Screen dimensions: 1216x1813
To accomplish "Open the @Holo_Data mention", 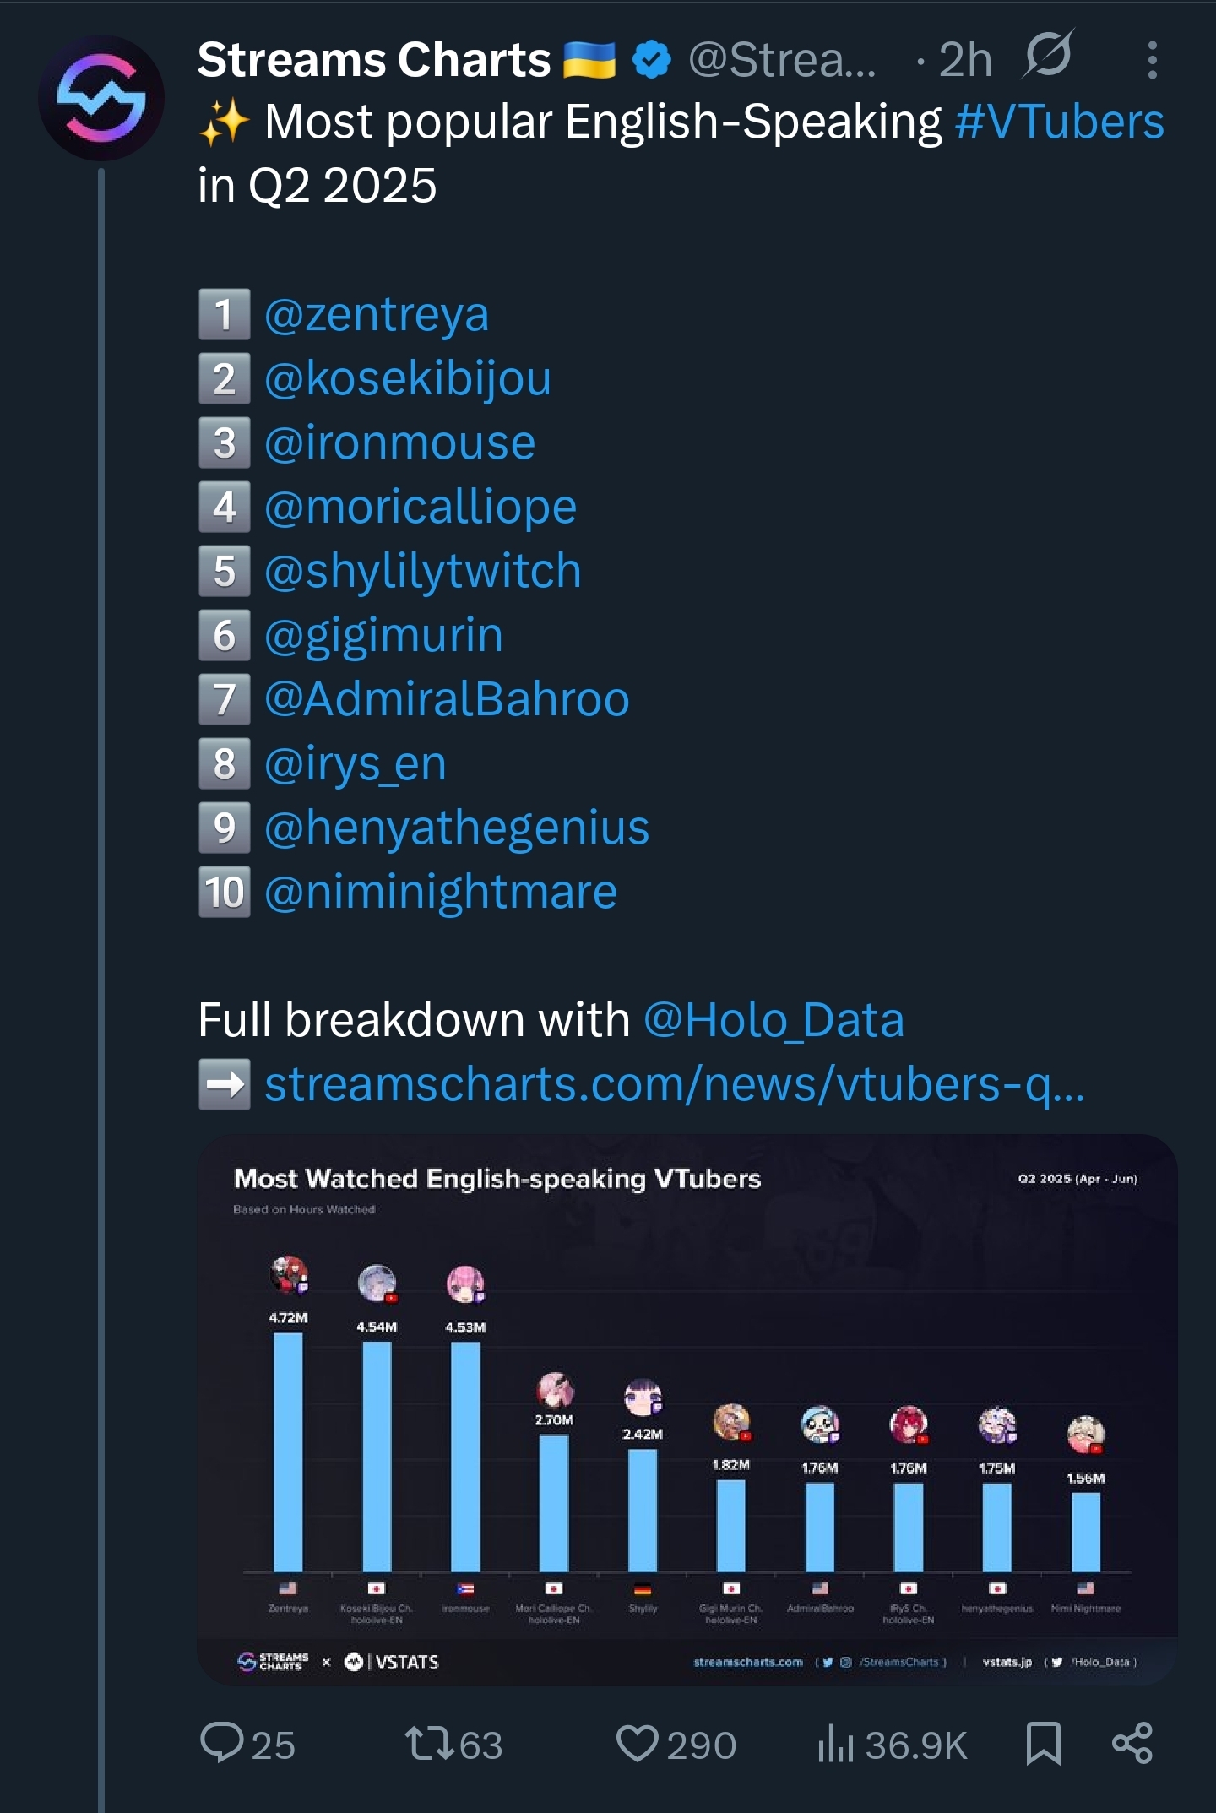I will 774,1020.
